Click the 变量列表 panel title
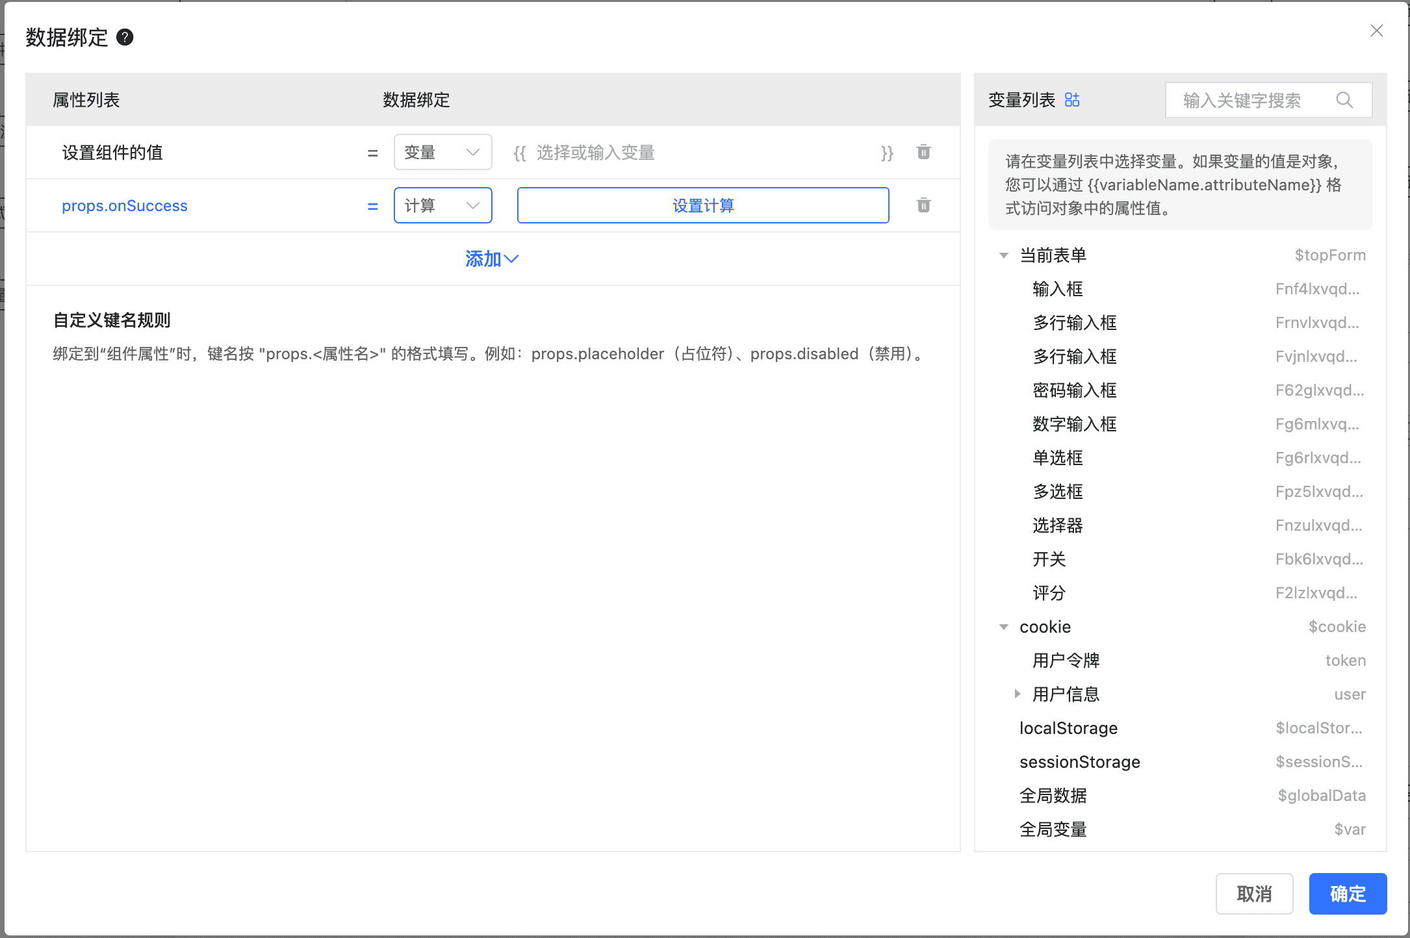This screenshot has height=938, width=1410. click(x=1021, y=100)
